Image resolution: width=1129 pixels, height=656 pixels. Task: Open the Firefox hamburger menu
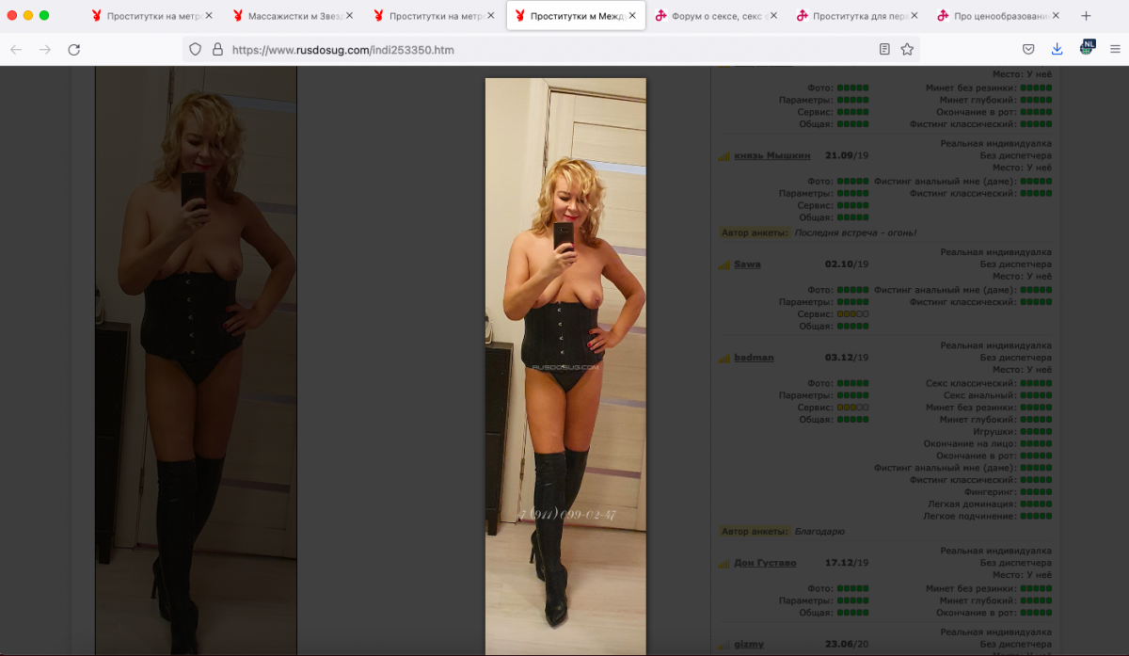(x=1115, y=49)
